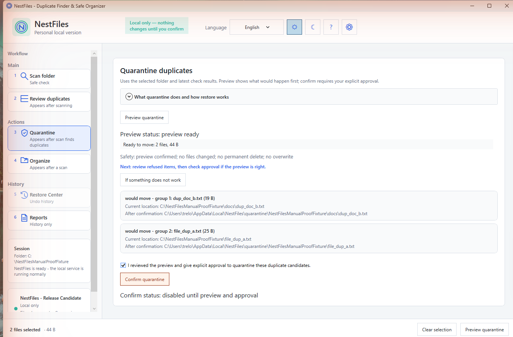Screen dimensions: 513x337
Task: Click the Clear selection button
Action: pyautogui.click(x=437, y=330)
